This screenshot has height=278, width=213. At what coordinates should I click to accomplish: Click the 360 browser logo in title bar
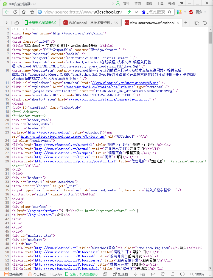coord(5,4)
